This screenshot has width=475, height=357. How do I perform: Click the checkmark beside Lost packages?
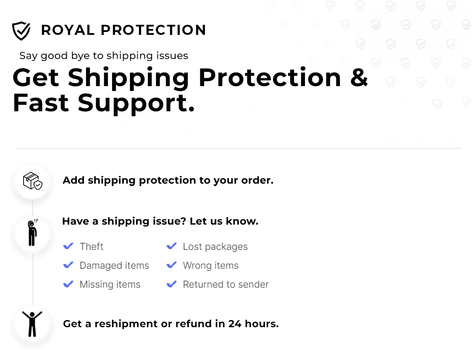click(171, 246)
